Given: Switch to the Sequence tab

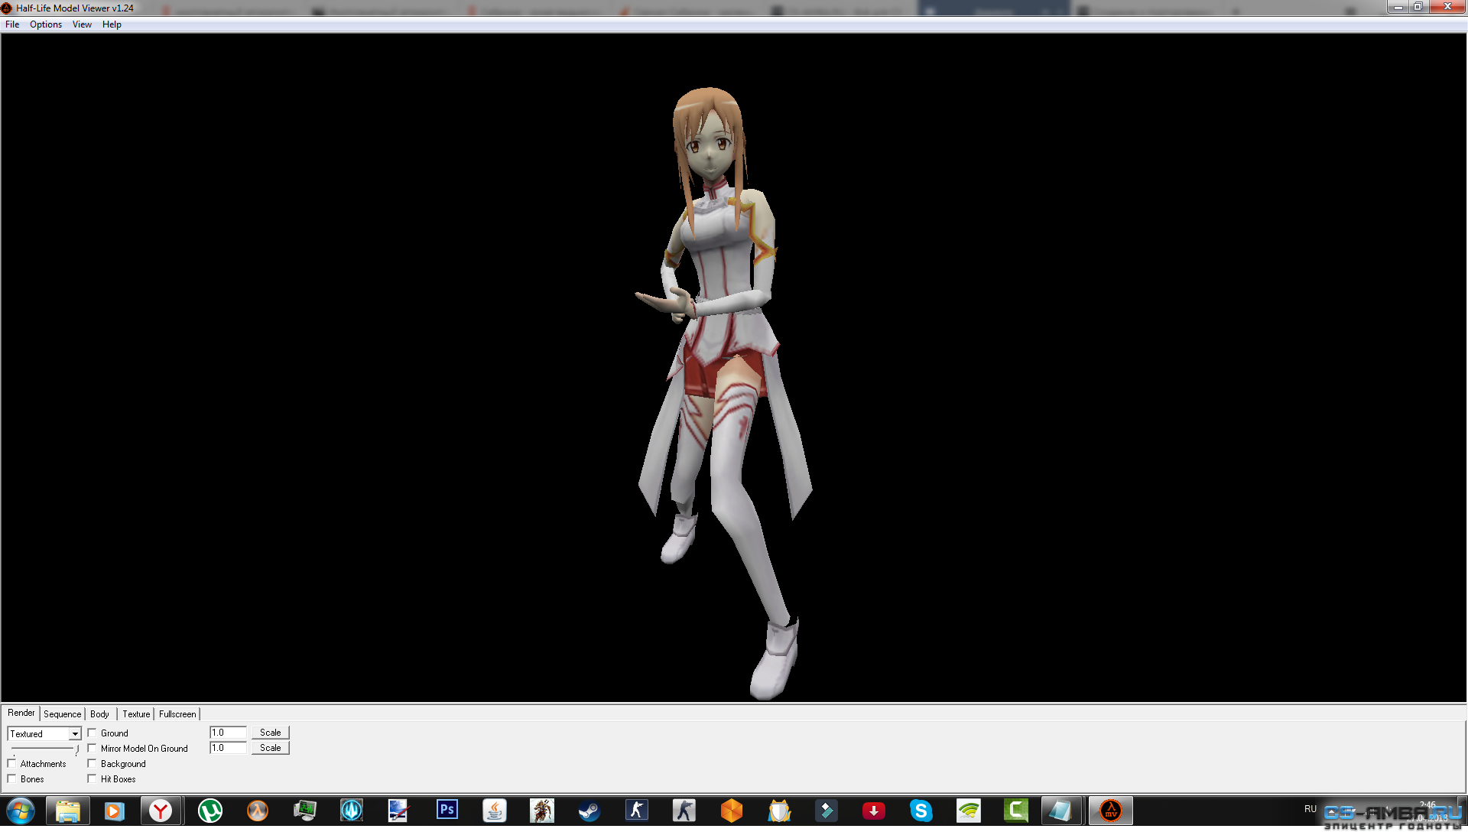Looking at the screenshot, I should pos(62,714).
